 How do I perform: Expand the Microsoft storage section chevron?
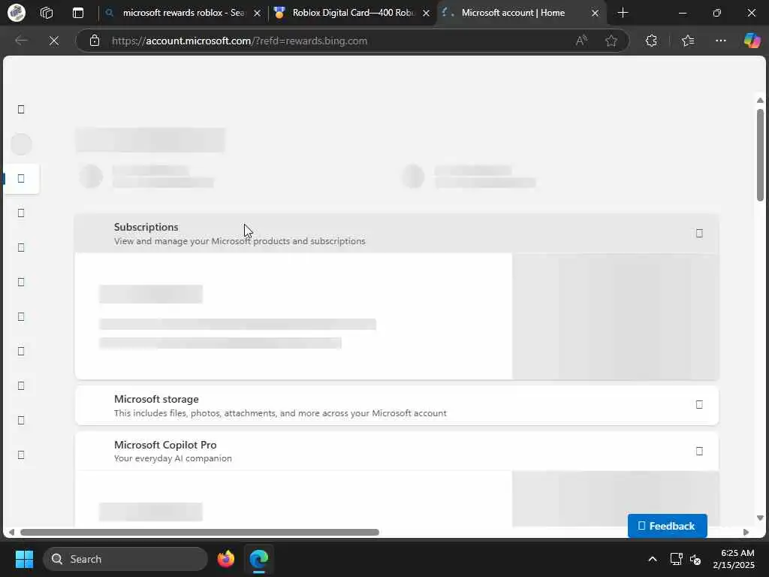pyautogui.click(x=699, y=405)
